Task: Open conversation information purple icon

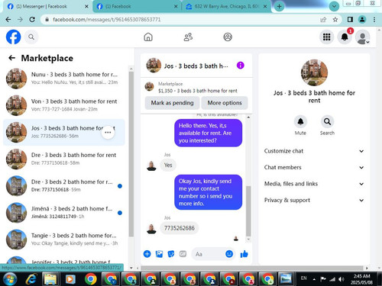Action: pos(241,66)
